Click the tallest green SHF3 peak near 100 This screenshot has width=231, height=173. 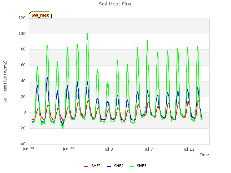pyautogui.click(x=87, y=34)
